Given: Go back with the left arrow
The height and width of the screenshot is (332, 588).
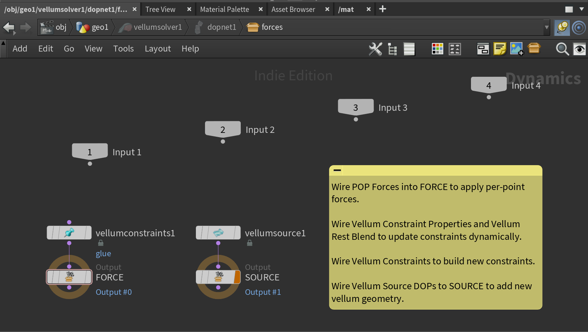Looking at the screenshot, I should (9, 27).
